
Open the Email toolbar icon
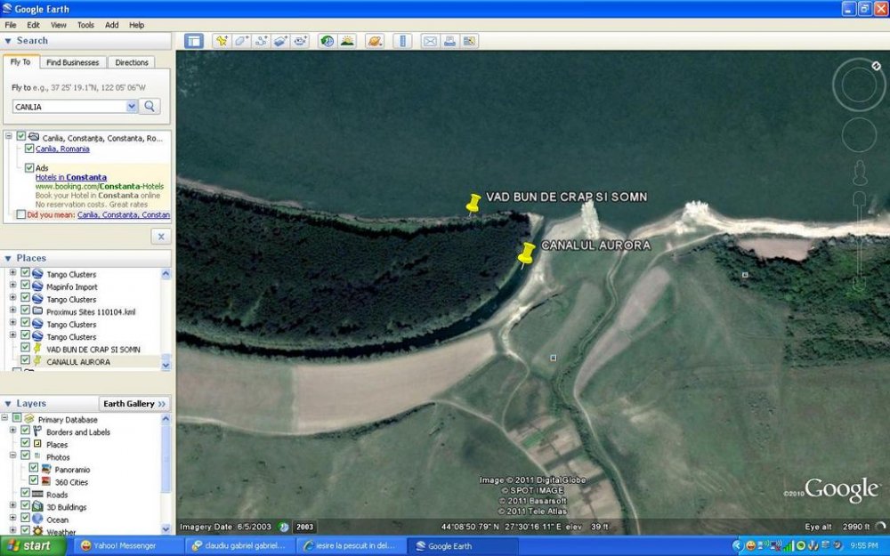click(x=430, y=41)
